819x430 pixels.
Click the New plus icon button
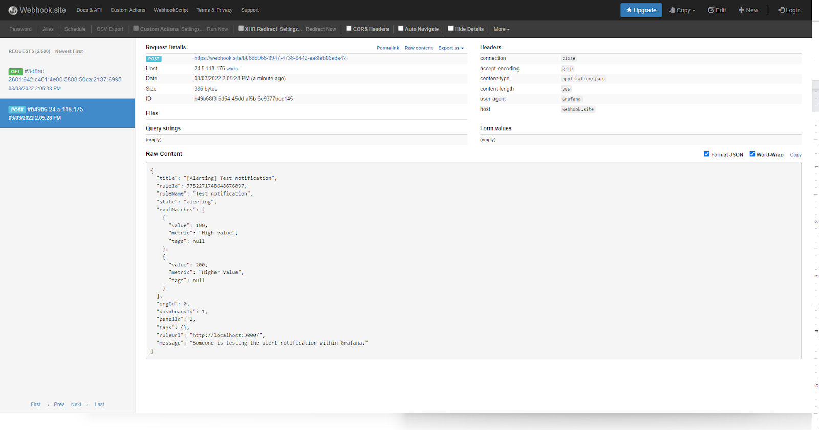[748, 10]
